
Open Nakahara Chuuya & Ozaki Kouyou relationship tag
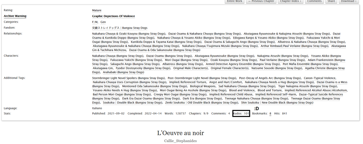(129, 34)
